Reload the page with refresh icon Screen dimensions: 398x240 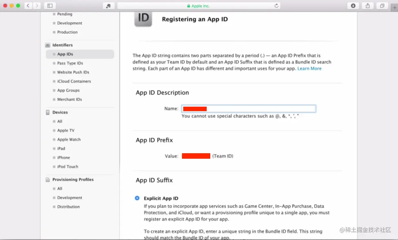click(276, 6)
